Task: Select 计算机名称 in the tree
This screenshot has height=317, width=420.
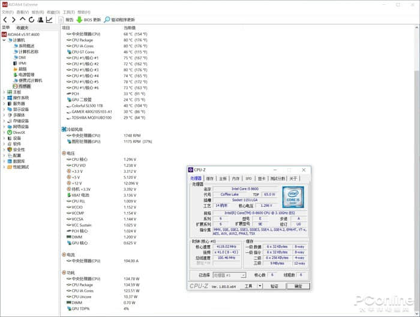Action: coord(26,52)
